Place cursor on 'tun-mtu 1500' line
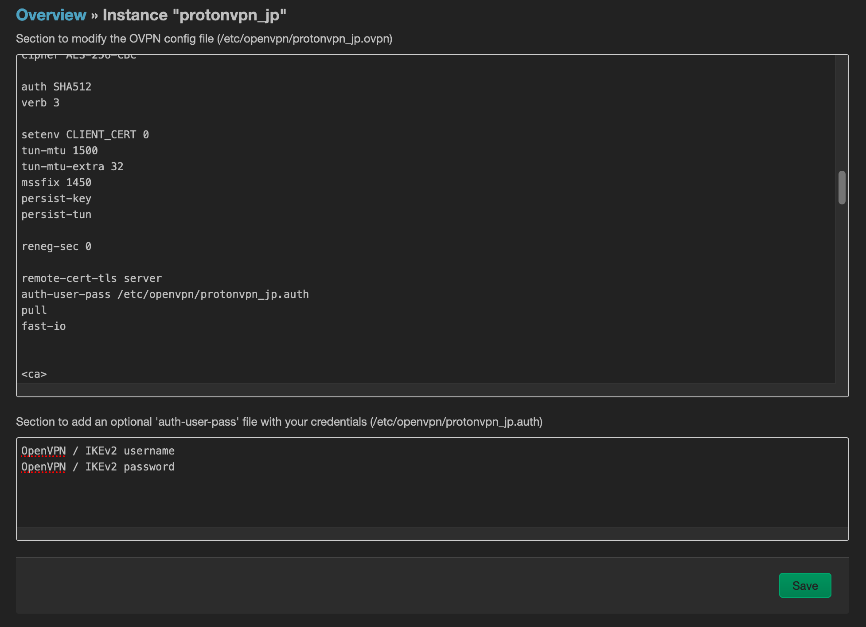Screen dimensions: 866x627 pyautogui.click(x=59, y=151)
